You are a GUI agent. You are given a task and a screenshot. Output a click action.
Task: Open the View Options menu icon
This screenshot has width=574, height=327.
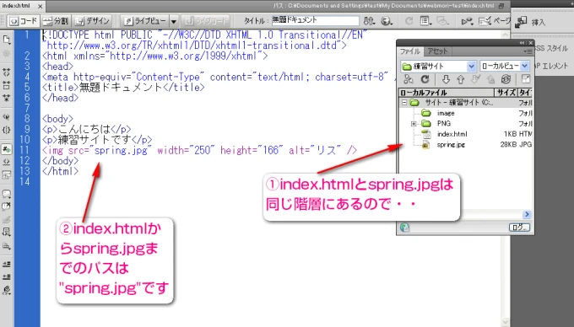425,21
